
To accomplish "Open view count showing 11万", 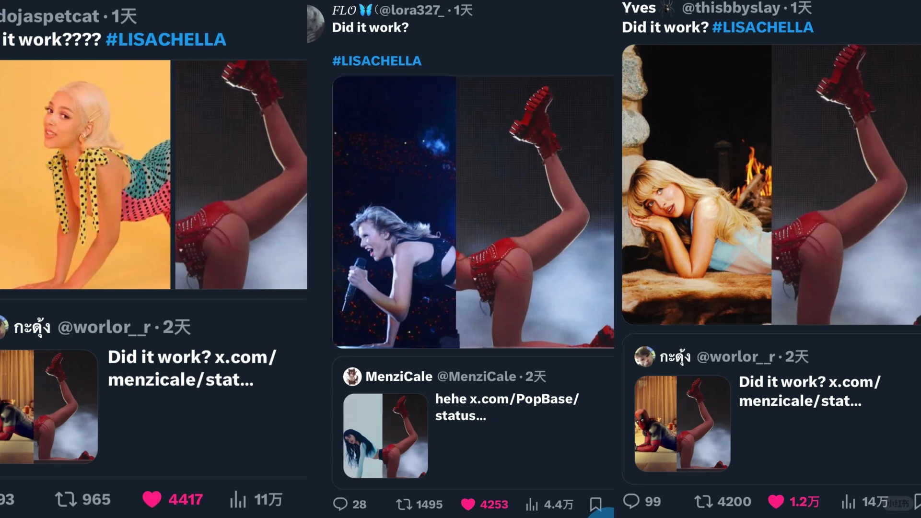I will click(x=238, y=499).
